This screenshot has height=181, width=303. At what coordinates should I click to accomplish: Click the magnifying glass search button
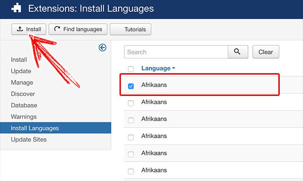(238, 52)
